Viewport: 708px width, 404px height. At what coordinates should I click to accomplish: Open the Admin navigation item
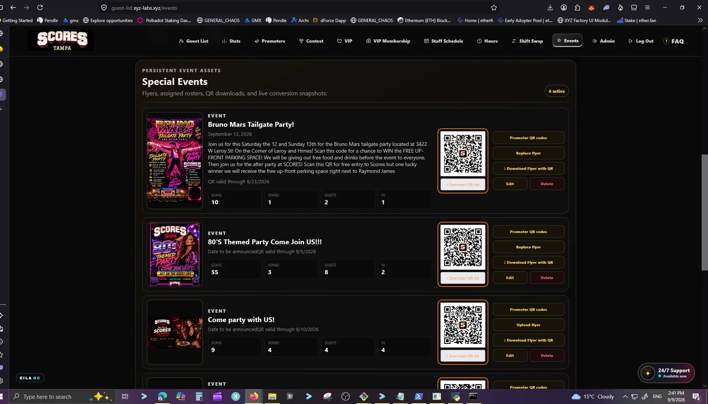tap(604, 41)
